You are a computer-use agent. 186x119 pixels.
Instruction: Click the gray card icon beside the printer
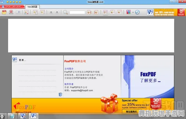point(18,12)
